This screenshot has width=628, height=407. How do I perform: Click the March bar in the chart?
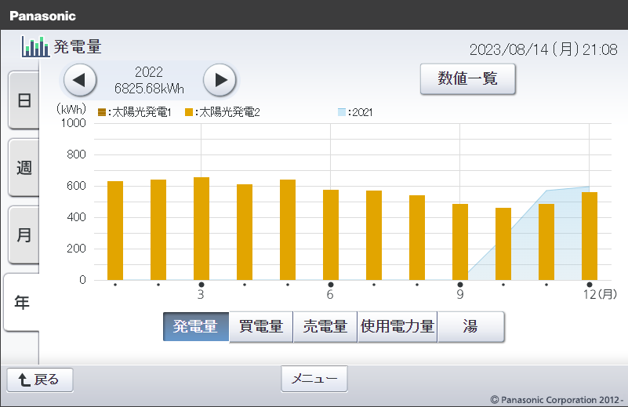pyautogui.click(x=201, y=228)
